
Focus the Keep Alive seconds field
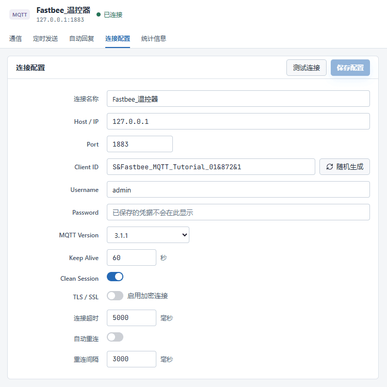(132, 257)
